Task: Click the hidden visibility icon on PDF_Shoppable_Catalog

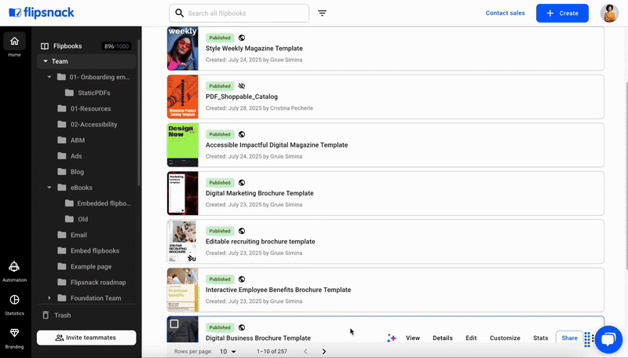Action: [x=242, y=86]
